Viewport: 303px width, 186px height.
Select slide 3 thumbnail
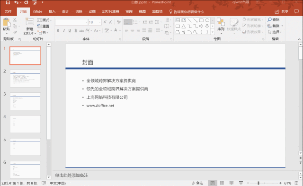coord(25,101)
